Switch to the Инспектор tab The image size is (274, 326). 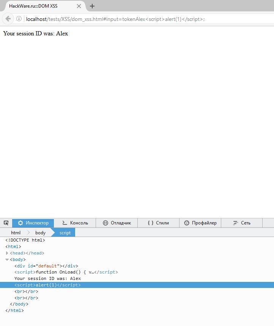33,223
